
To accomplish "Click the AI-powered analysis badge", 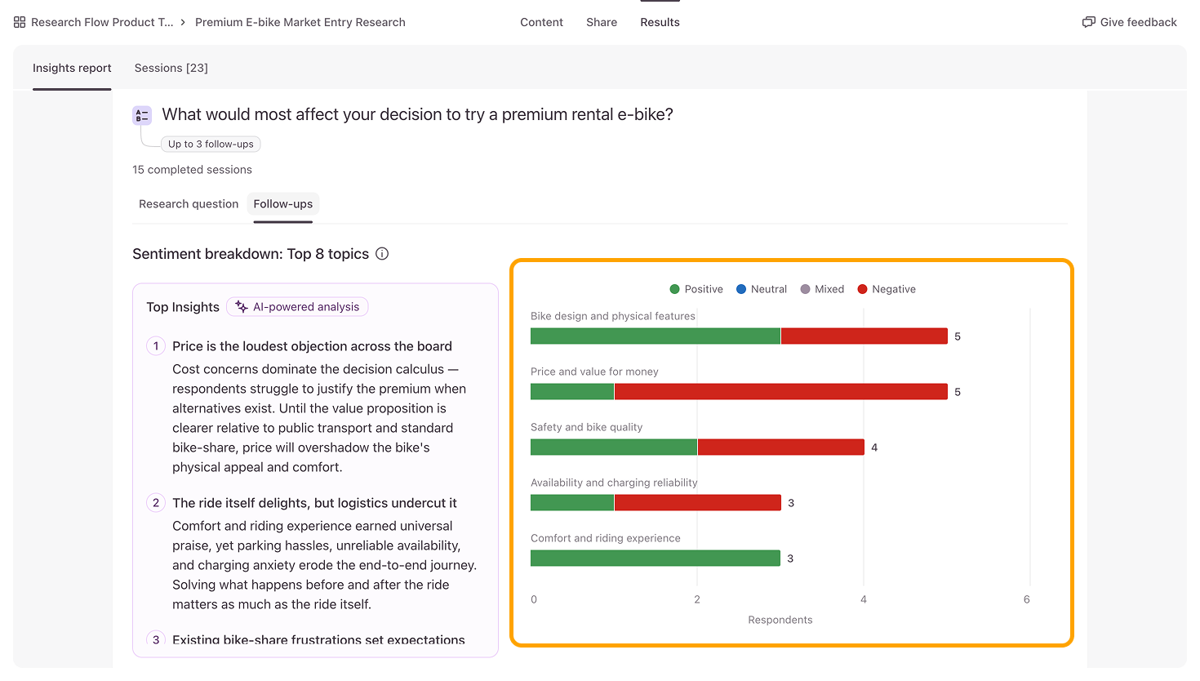I will 297,307.
